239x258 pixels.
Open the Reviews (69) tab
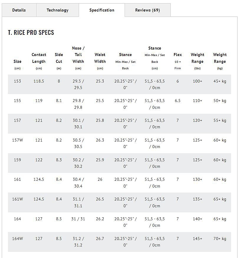[147, 10]
